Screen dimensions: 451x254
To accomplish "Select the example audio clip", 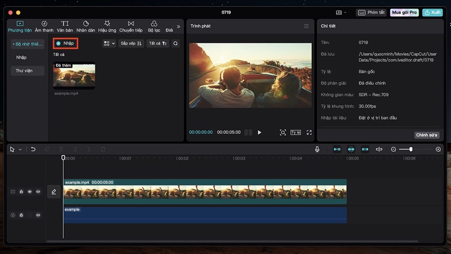I will pos(205,215).
